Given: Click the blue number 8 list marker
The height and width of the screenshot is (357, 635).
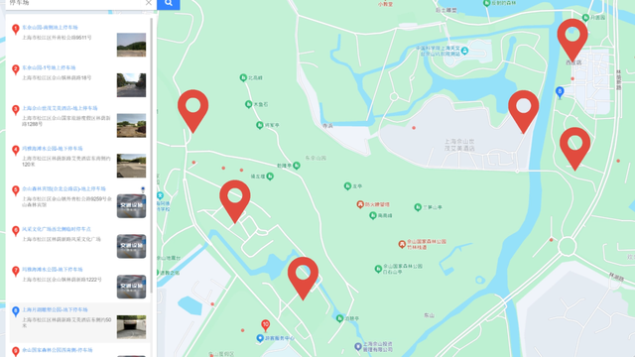Looking at the screenshot, I should click(x=16, y=311).
